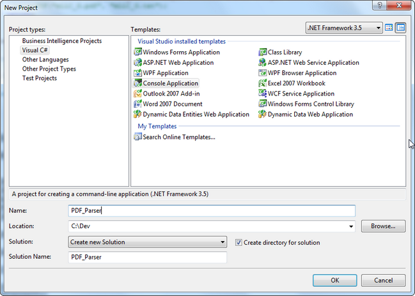The image size is (415, 296).
Task: Select the ASP.NET Web Application template icon
Action: pos(137,62)
